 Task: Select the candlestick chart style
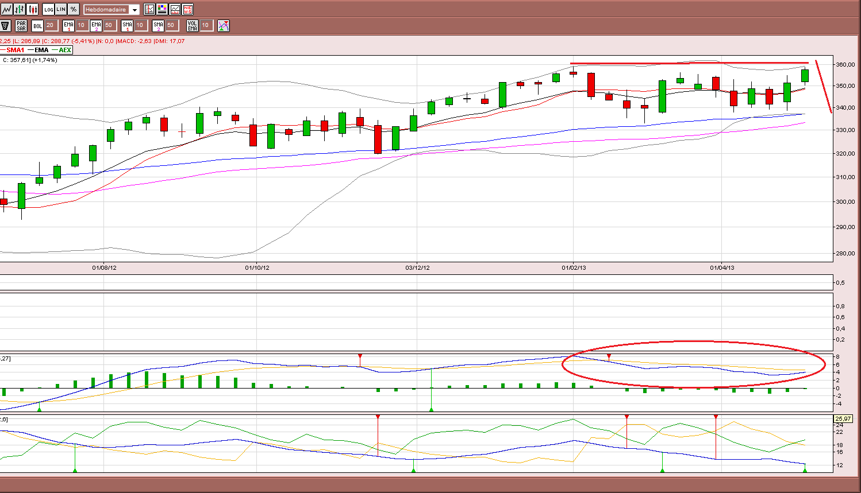tap(33, 9)
